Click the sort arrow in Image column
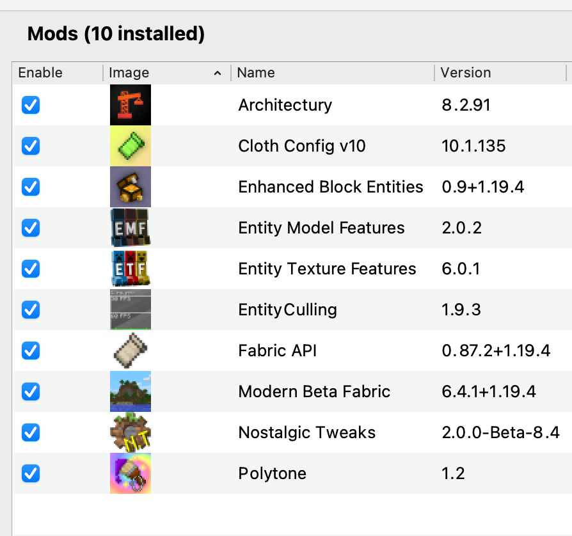The image size is (572, 536). [x=218, y=74]
